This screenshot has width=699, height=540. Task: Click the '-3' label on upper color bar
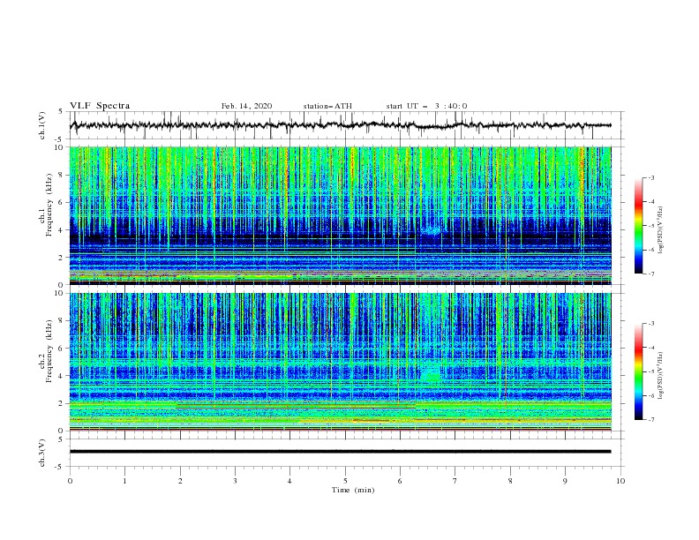pos(650,177)
